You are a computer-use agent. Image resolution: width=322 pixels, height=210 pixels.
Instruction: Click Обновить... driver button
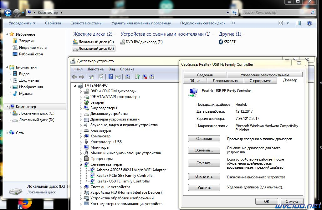point(204,150)
